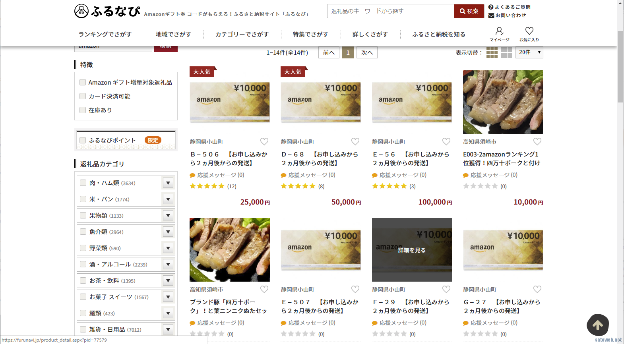
Task: Check the カード決済可能 checkbox
Action: click(x=83, y=96)
